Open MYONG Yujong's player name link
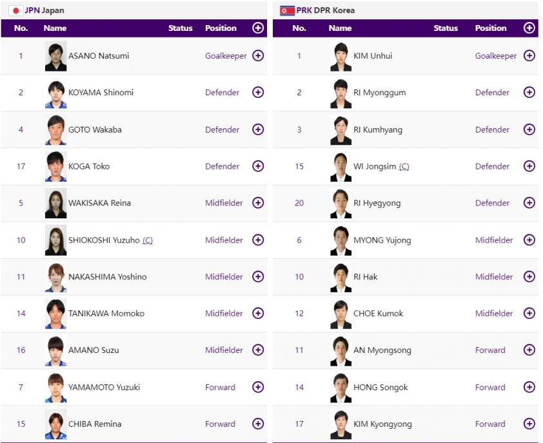The height and width of the screenshot is (443, 543). [382, 240]
